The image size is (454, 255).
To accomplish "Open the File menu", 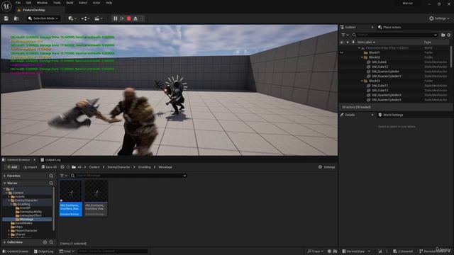I will click(18, 3).
